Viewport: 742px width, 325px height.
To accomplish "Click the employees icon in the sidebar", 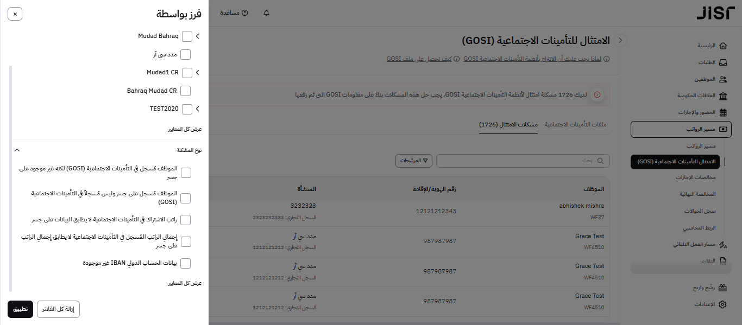I will 722,79.
